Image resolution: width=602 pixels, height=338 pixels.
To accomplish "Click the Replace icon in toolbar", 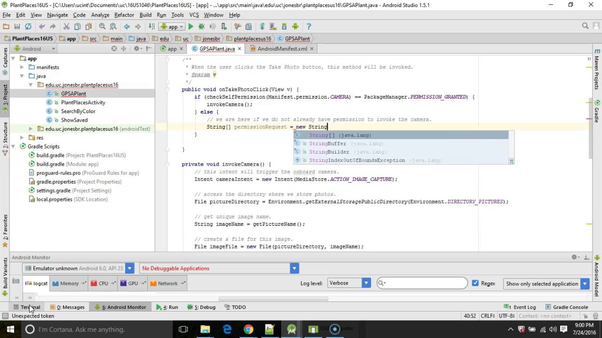I will 113,27.
